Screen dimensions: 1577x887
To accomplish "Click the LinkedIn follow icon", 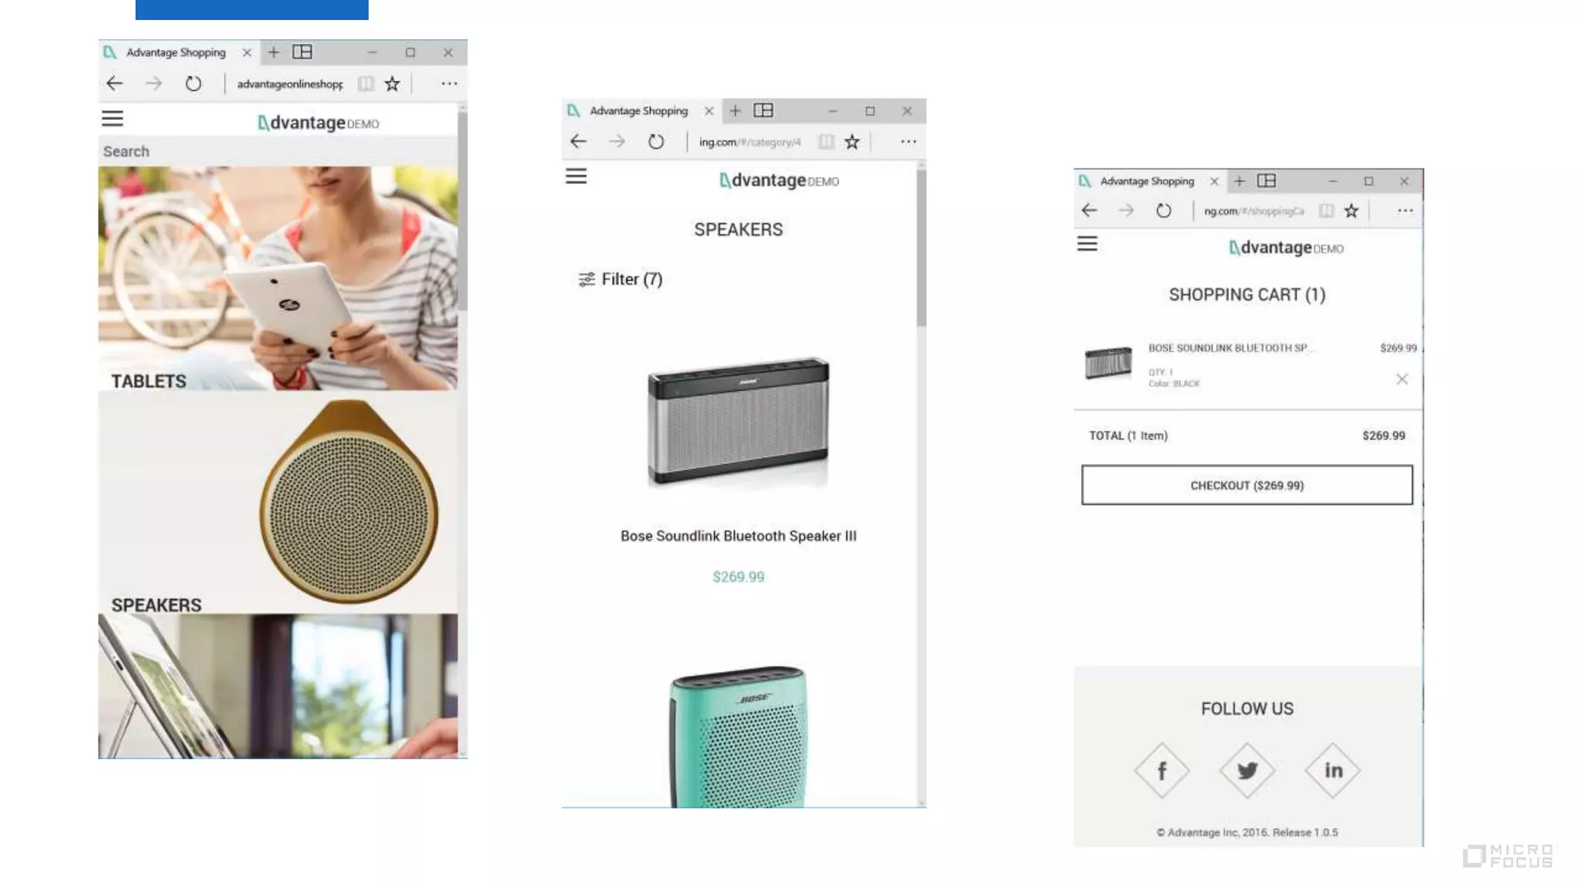I will pos(1333,771).
